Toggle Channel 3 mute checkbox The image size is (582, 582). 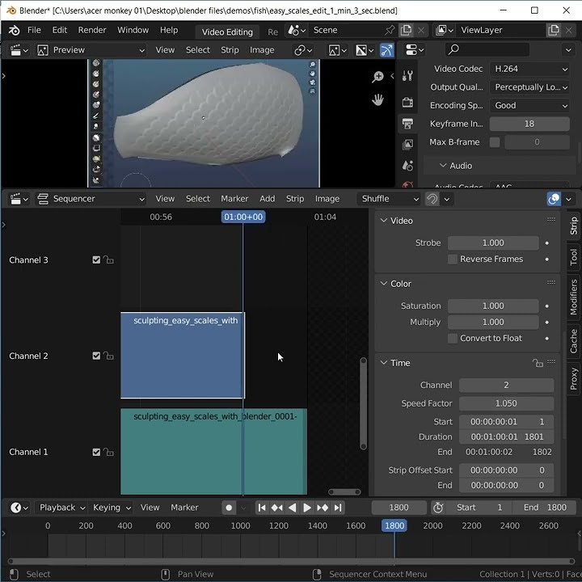tap(96, 260)
